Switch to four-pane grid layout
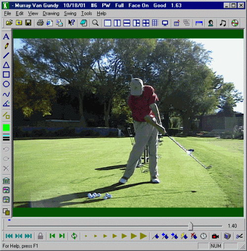247x251 pixels. [x=146, y=23]
